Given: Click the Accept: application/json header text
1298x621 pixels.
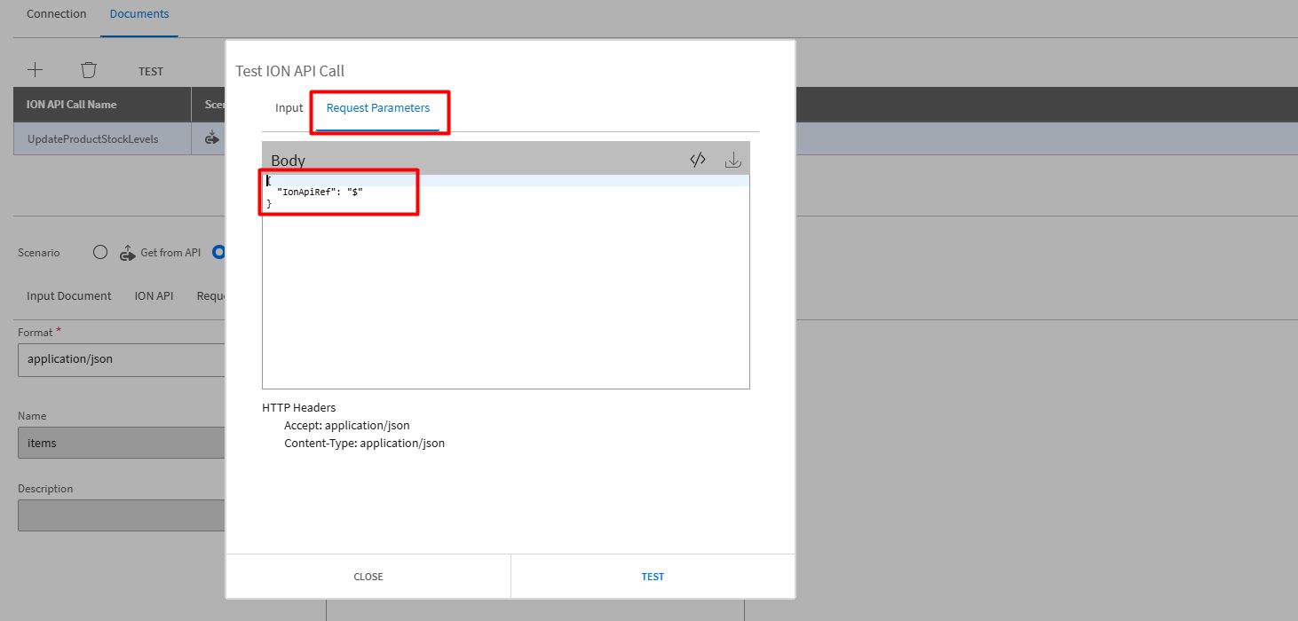Looking at the screenshot, I should coord(347,426).
